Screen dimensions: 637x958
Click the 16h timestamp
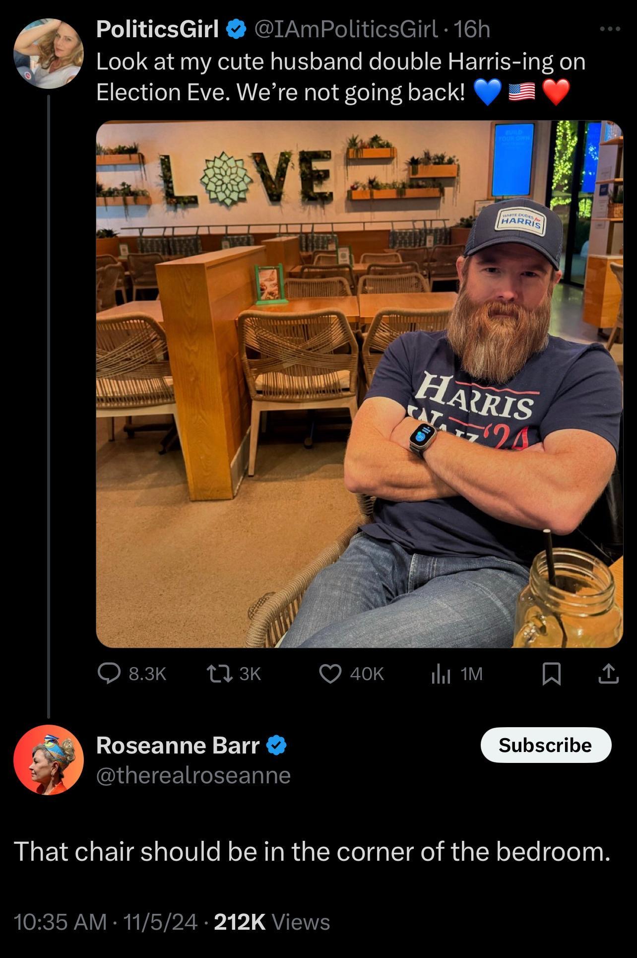click(472, 29)
